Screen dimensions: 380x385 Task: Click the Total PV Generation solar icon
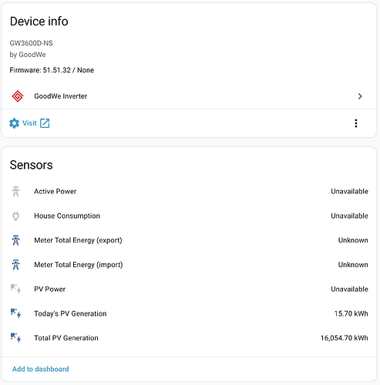15,337
